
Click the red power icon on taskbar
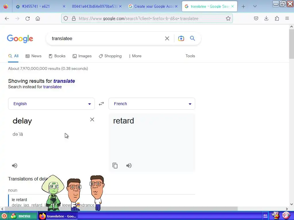click(4, 216)
